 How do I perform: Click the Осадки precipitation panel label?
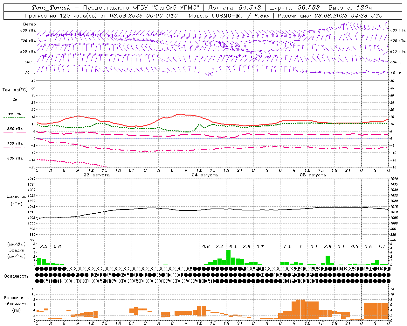point(17,250)
